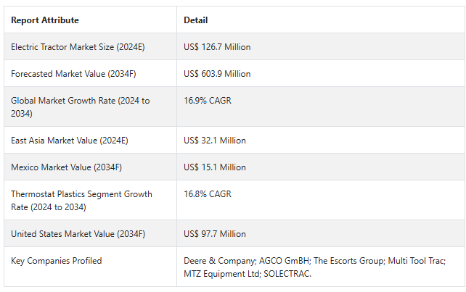The width and height of the screenshot is (466, 292).
Task: Select the US$ 32.1 Million value
Action: click(x=215, y=141)
